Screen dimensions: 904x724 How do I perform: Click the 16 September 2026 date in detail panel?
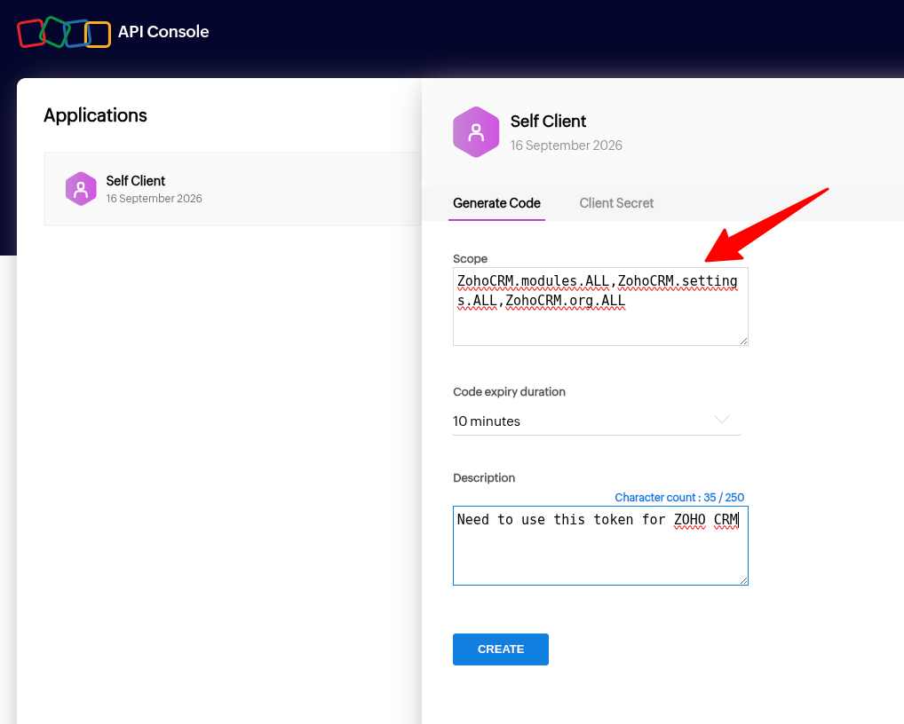567,146
